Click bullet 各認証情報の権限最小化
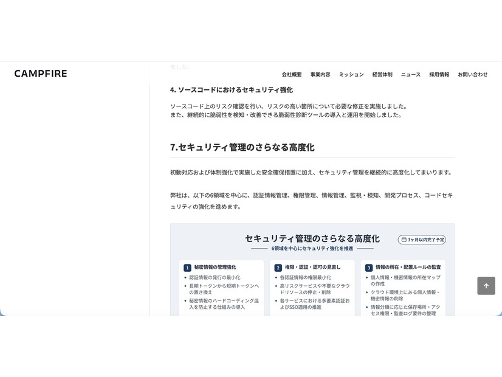 [306, 277]
